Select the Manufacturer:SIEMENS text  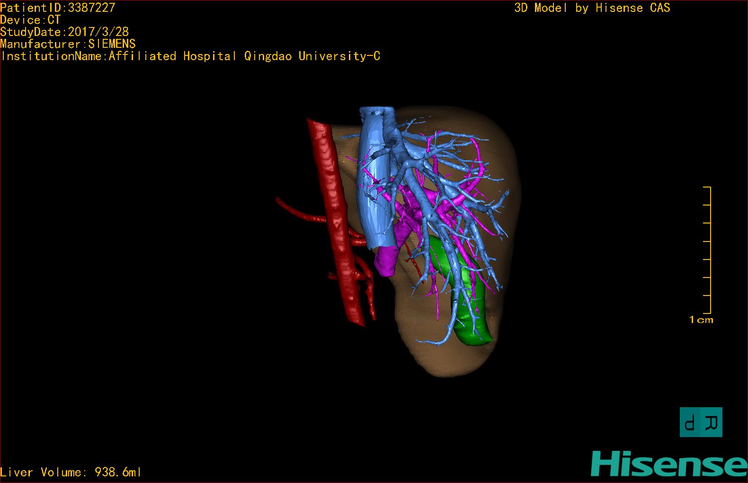68,44
